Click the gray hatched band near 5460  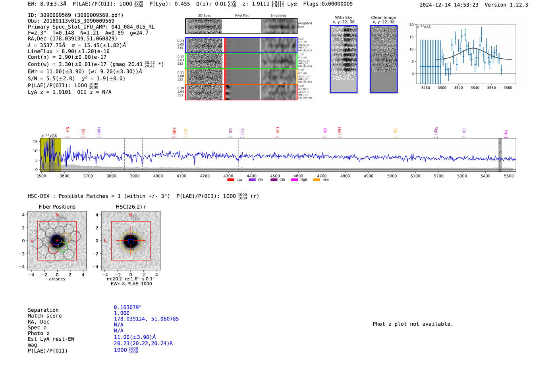500,155
